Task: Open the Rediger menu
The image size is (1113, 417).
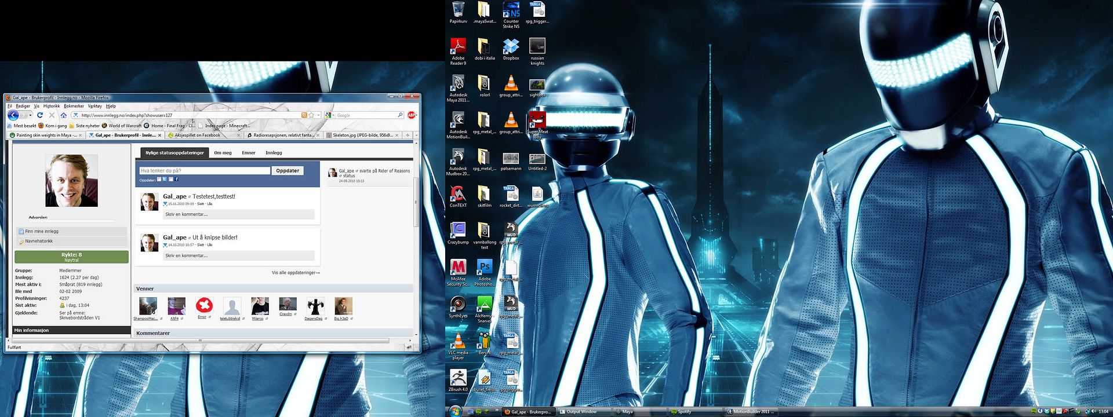Action: pos(23,106)
